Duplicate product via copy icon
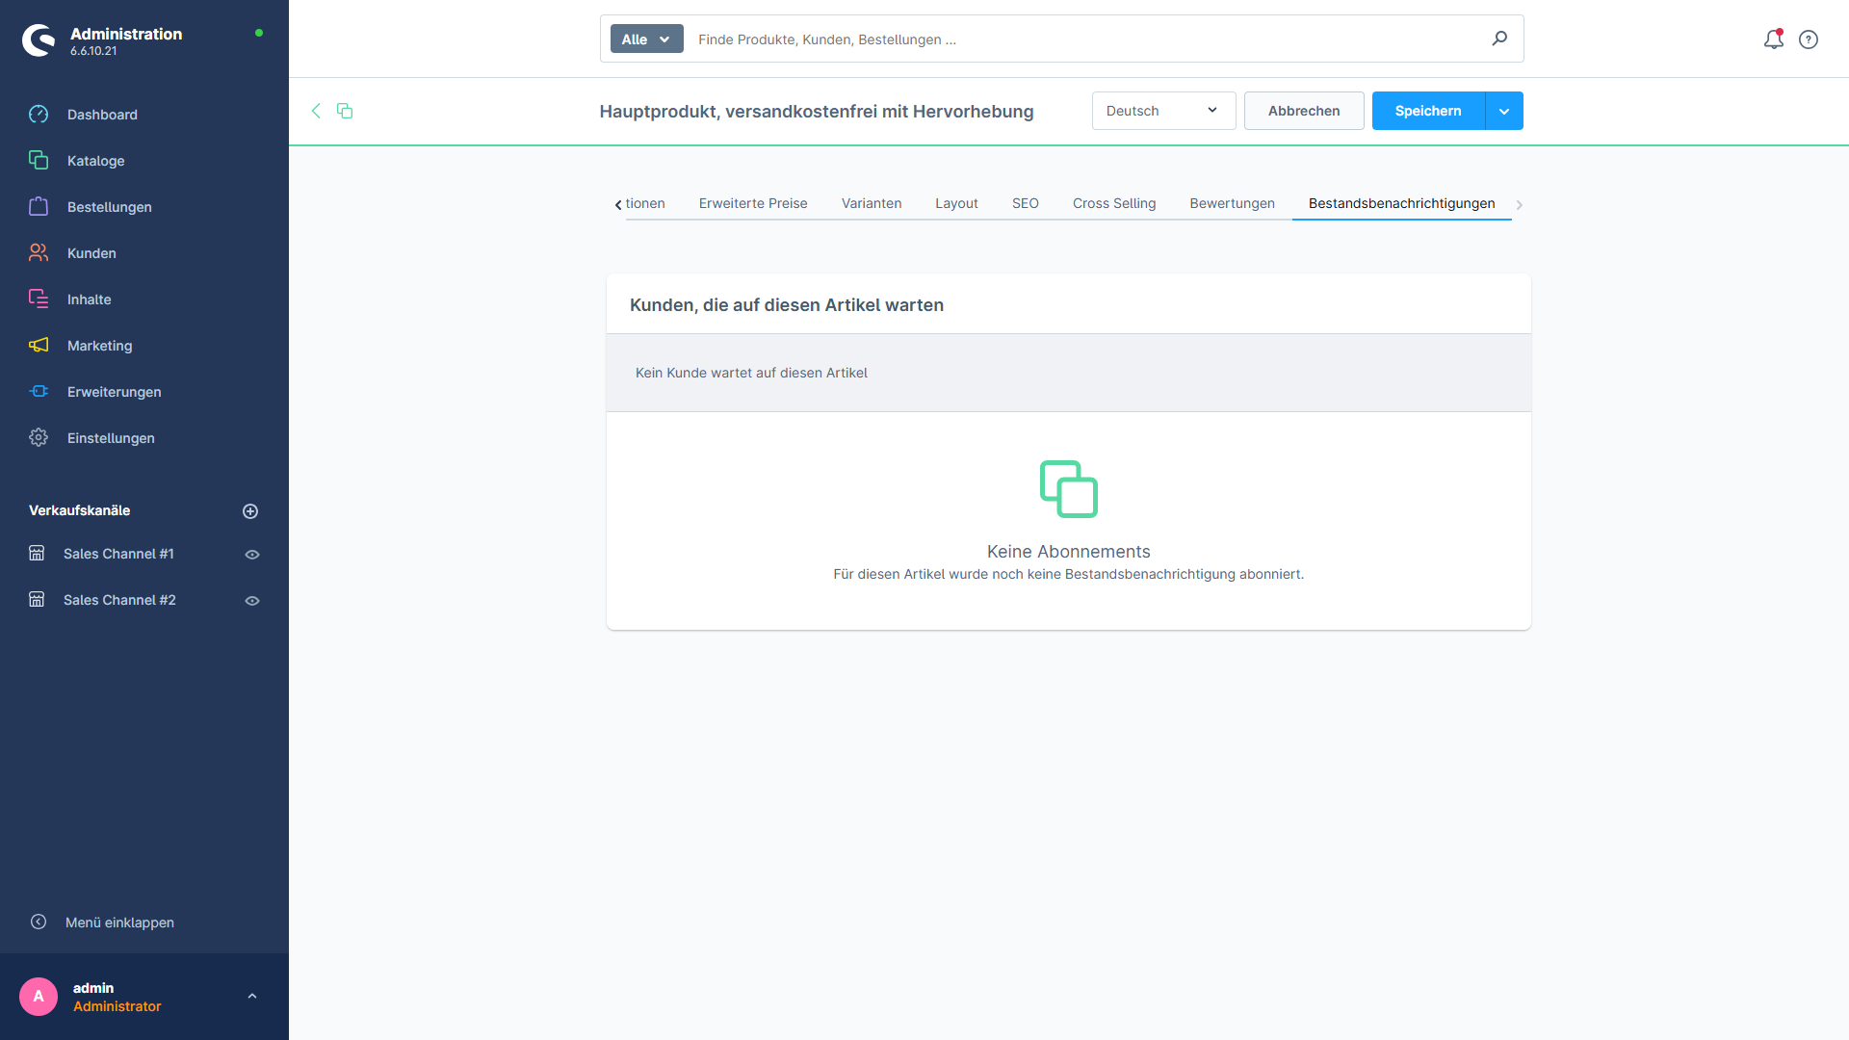Screen dimensions: 1849x1040 [x=345, y=111]
